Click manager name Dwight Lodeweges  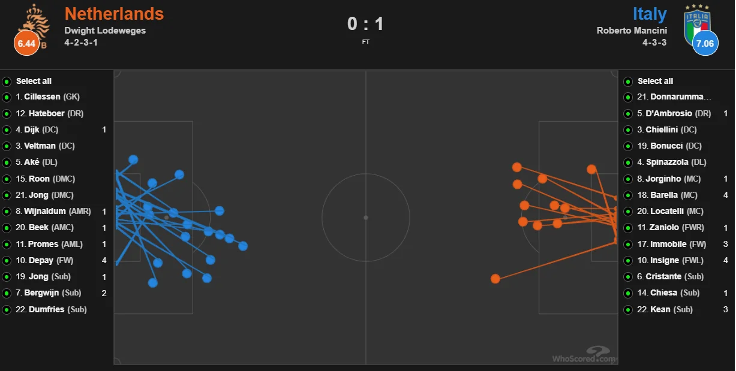[105, 31]
